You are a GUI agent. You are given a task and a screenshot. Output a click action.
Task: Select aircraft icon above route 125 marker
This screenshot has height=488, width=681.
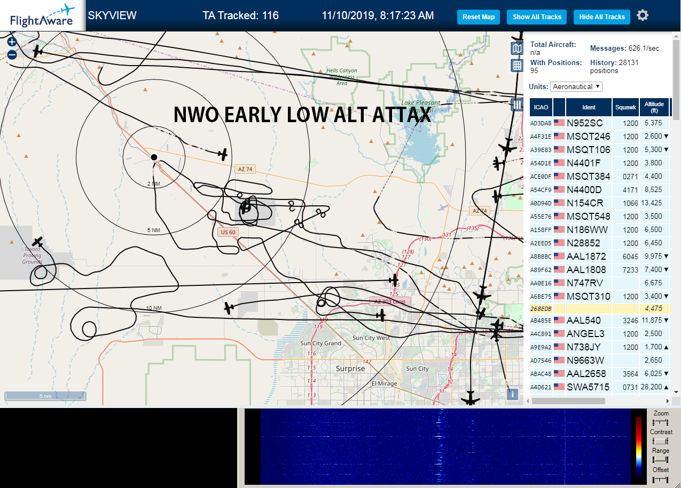pyautogui.click(x=394, y=279)
